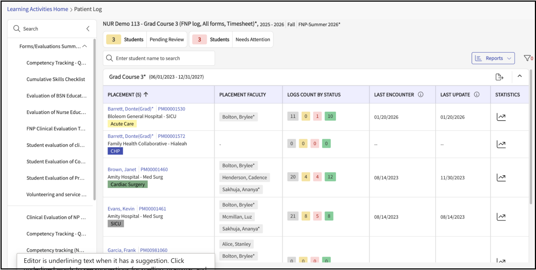Open Learning Activities Home breadcrumb link

coord(38,9)
